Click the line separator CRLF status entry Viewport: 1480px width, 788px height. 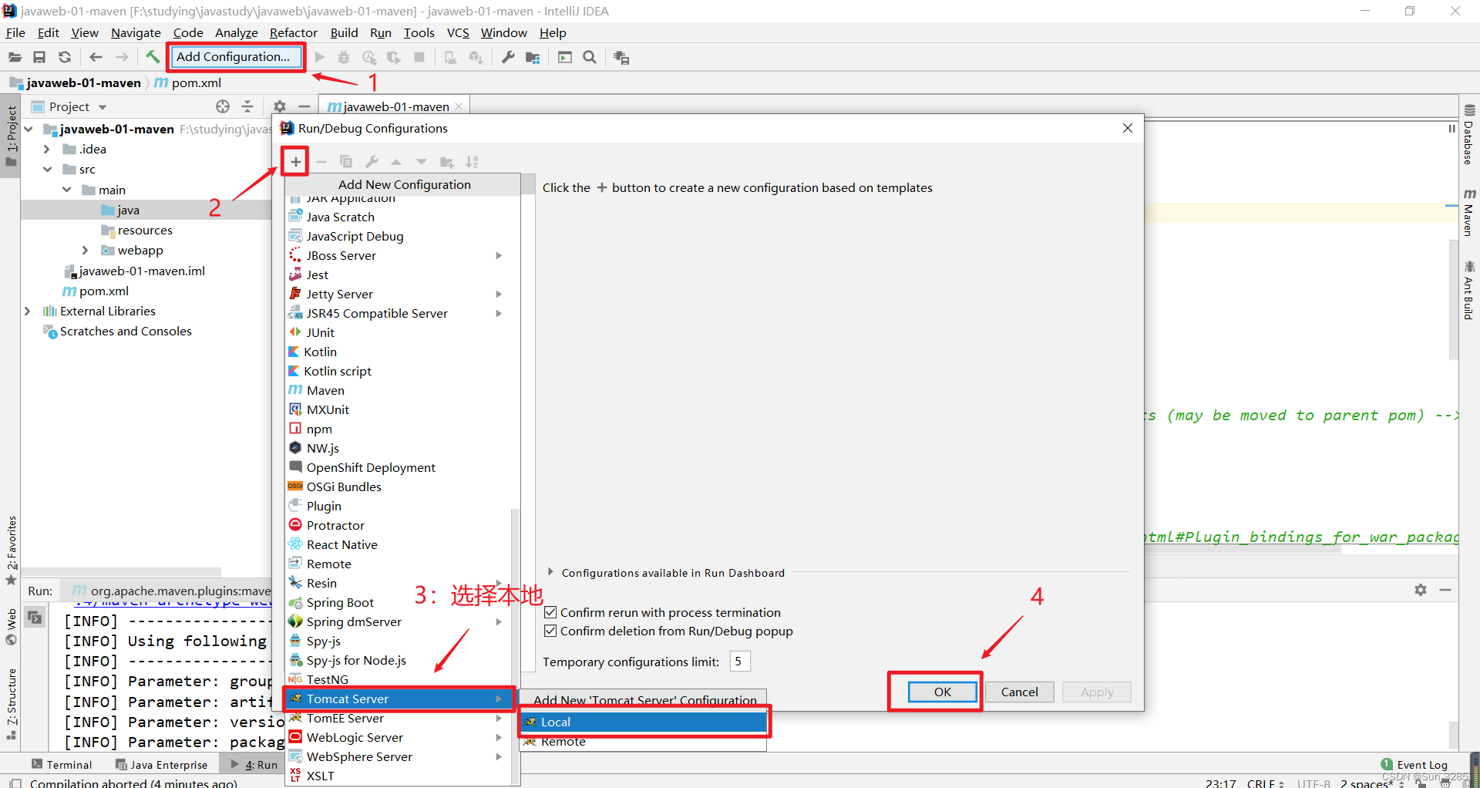1265,783
